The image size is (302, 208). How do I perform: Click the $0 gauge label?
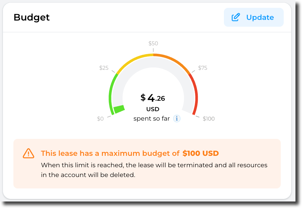(x=100, y=119)
